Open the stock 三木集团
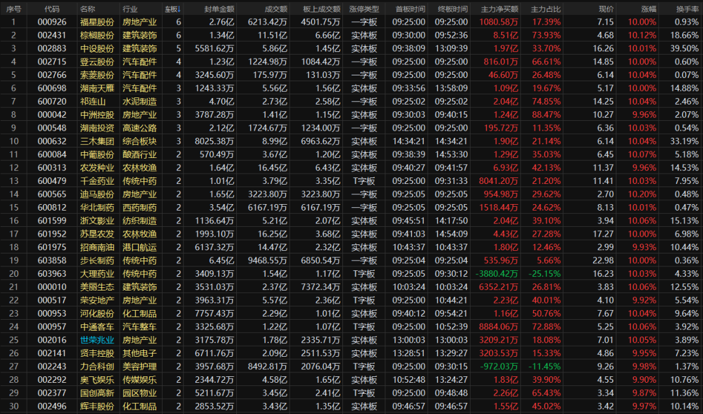Screen dimensions: 703x414 pos(97,141)
